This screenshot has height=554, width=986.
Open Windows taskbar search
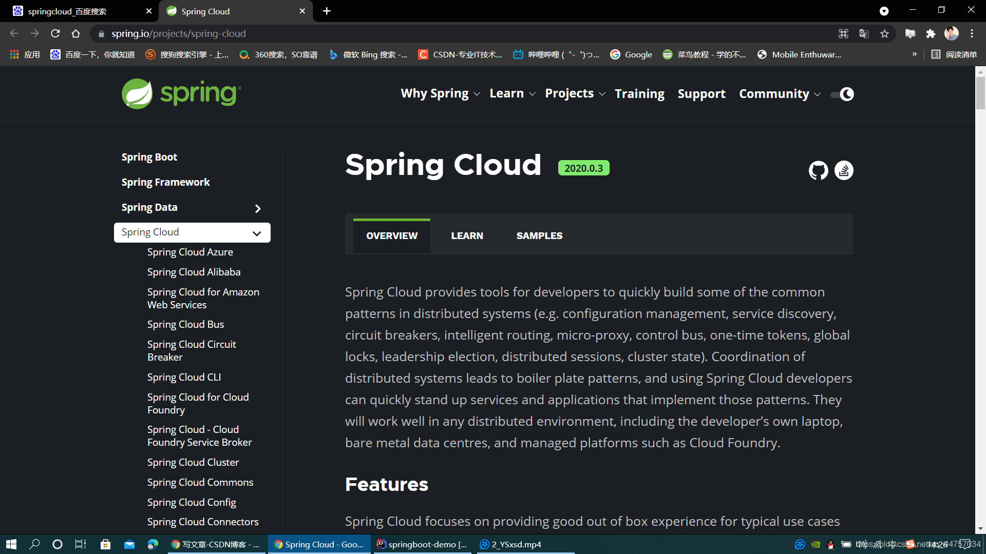point(34,544)
